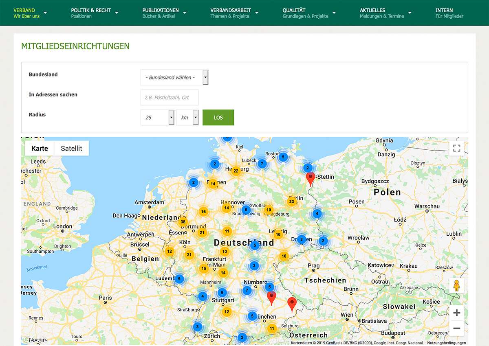Screen dimensions: 489x346
Task: Expand the arrow next to Verbandsarbeit
Action: [x=257, y=13]
